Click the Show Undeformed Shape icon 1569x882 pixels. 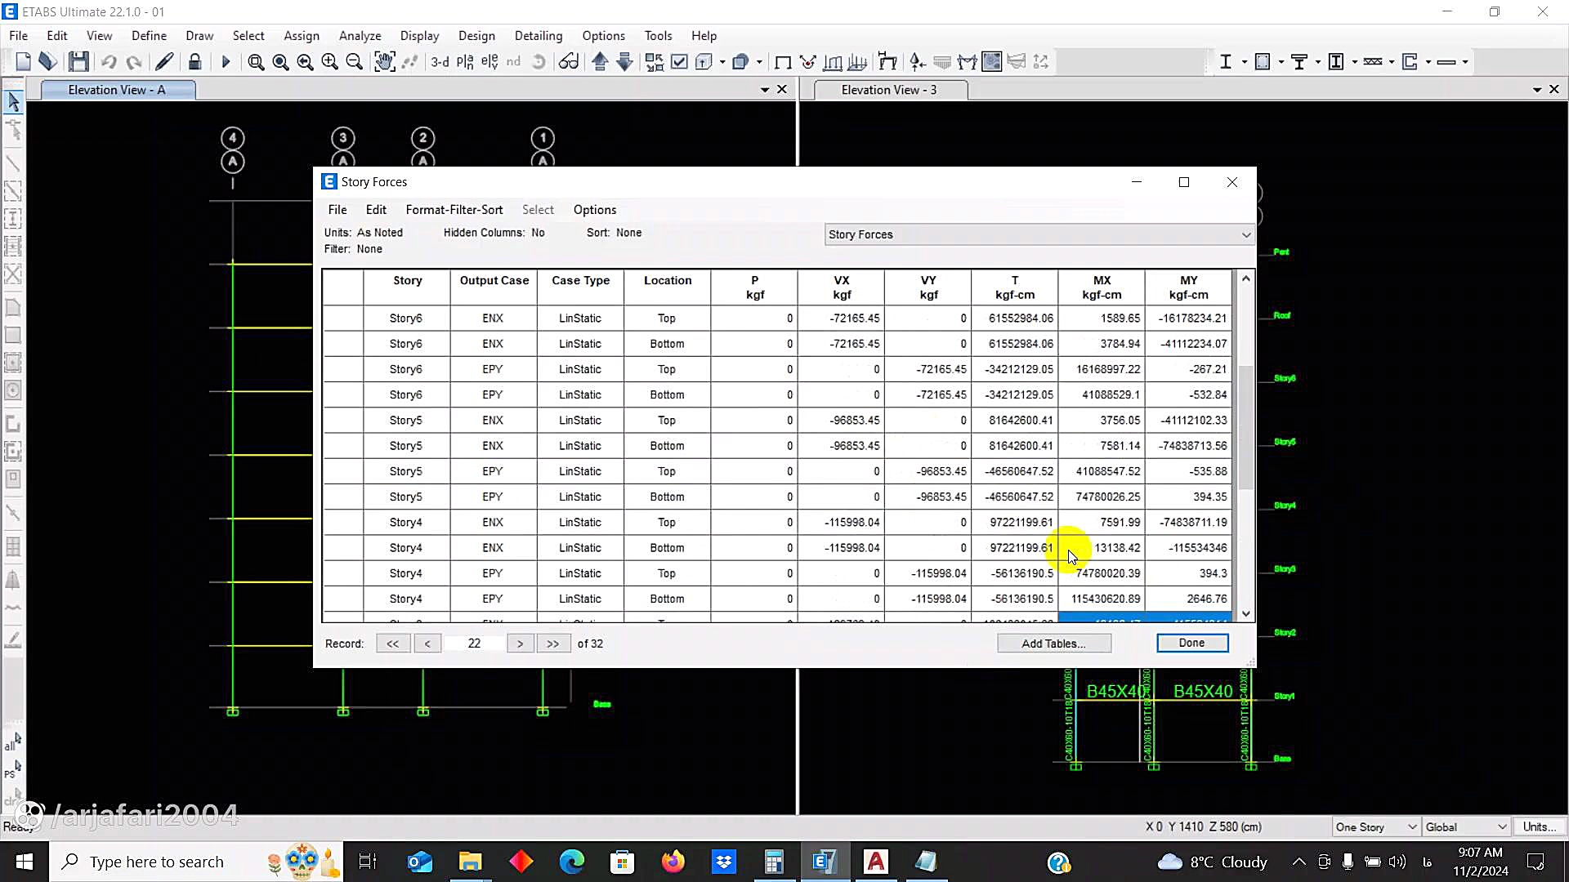[x=783, y=62]
